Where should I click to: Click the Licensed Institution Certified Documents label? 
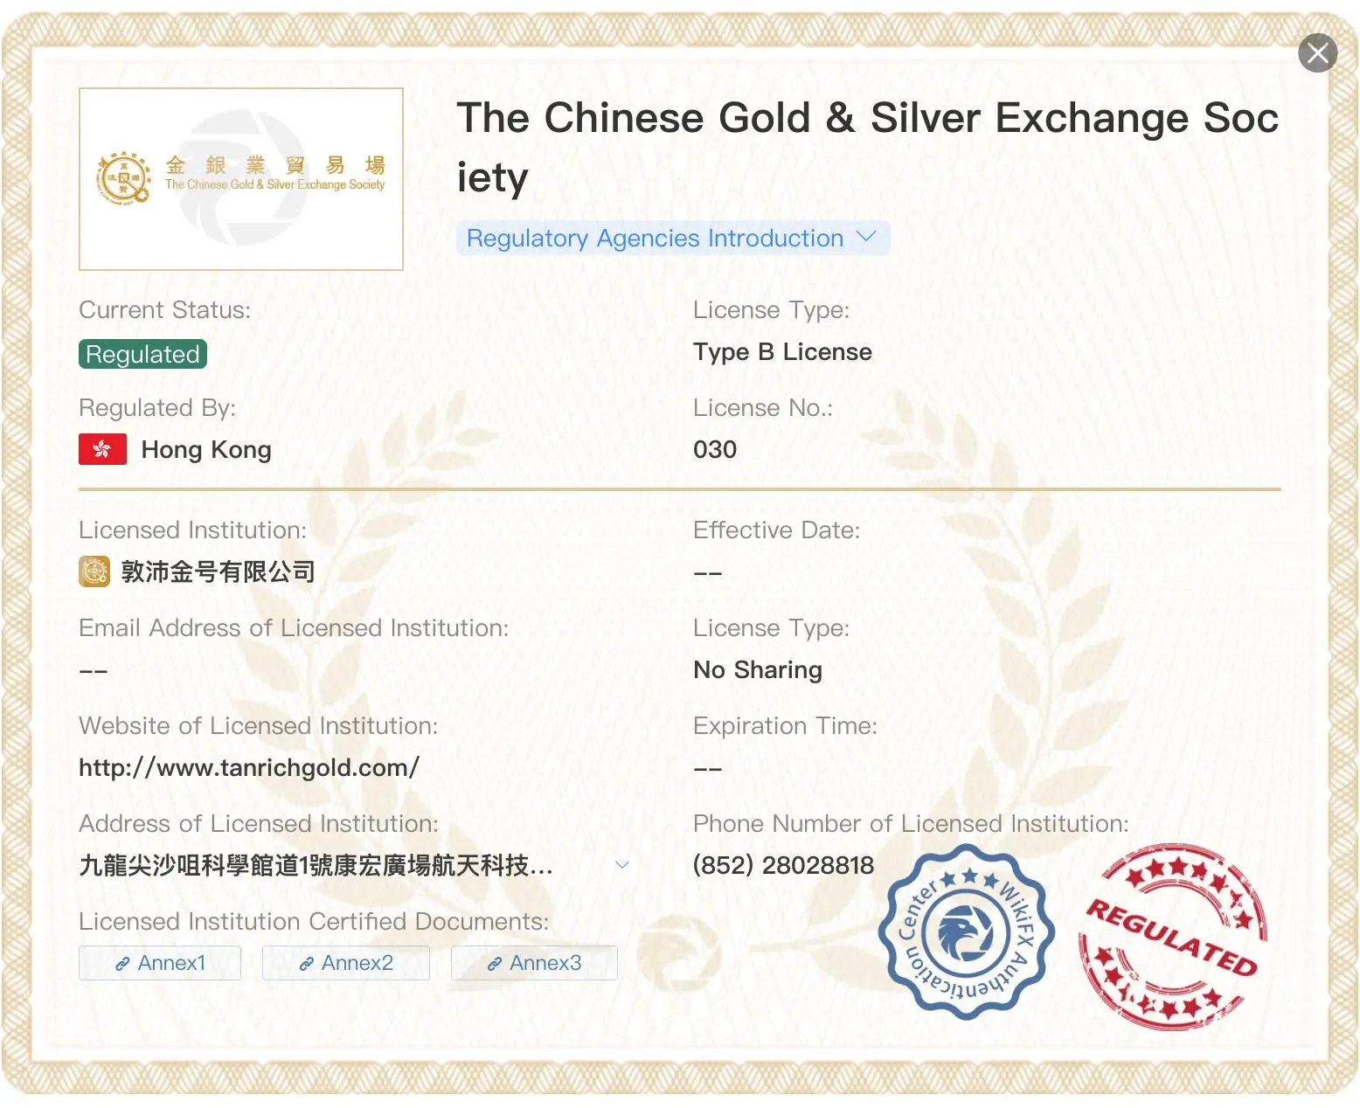(314, 921)
